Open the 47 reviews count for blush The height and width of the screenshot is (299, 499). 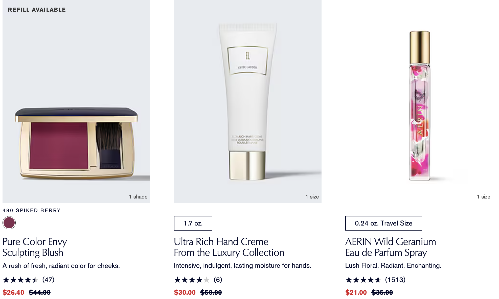(x=48, y=280)
